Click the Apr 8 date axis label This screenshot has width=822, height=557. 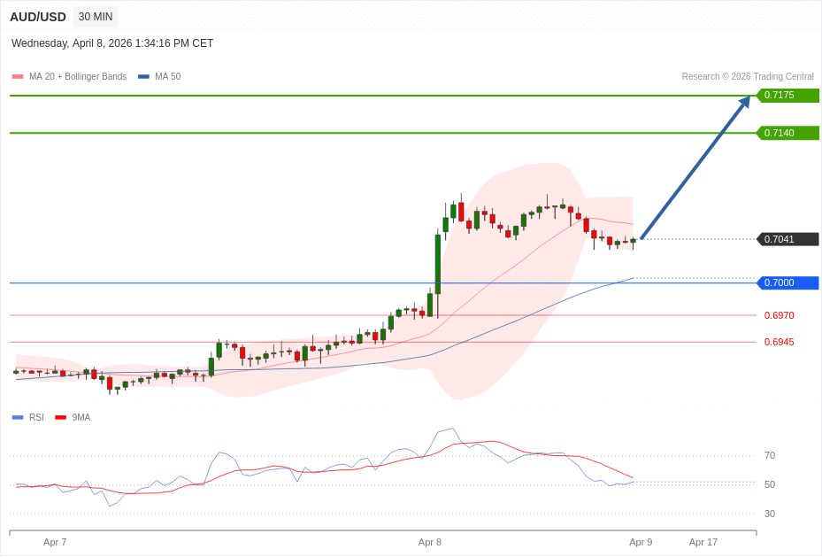(x=430, y=542)
